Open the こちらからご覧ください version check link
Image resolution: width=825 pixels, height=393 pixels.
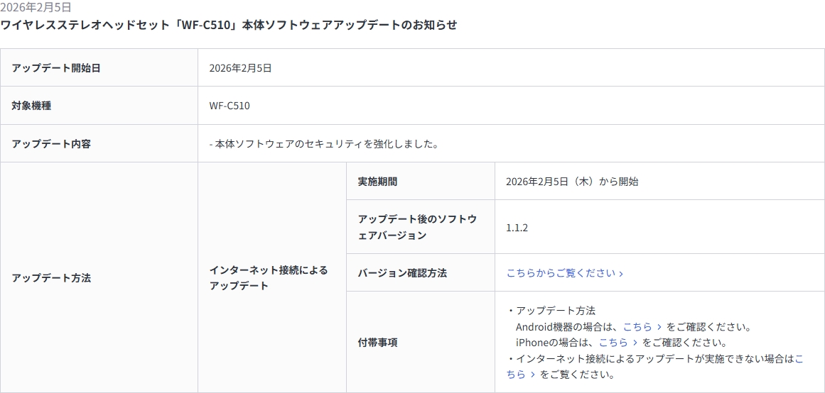[x=564, y=273]
